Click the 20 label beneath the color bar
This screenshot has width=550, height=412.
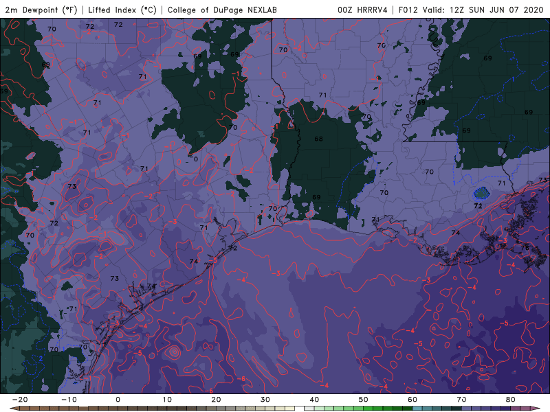tap(216, 400)
